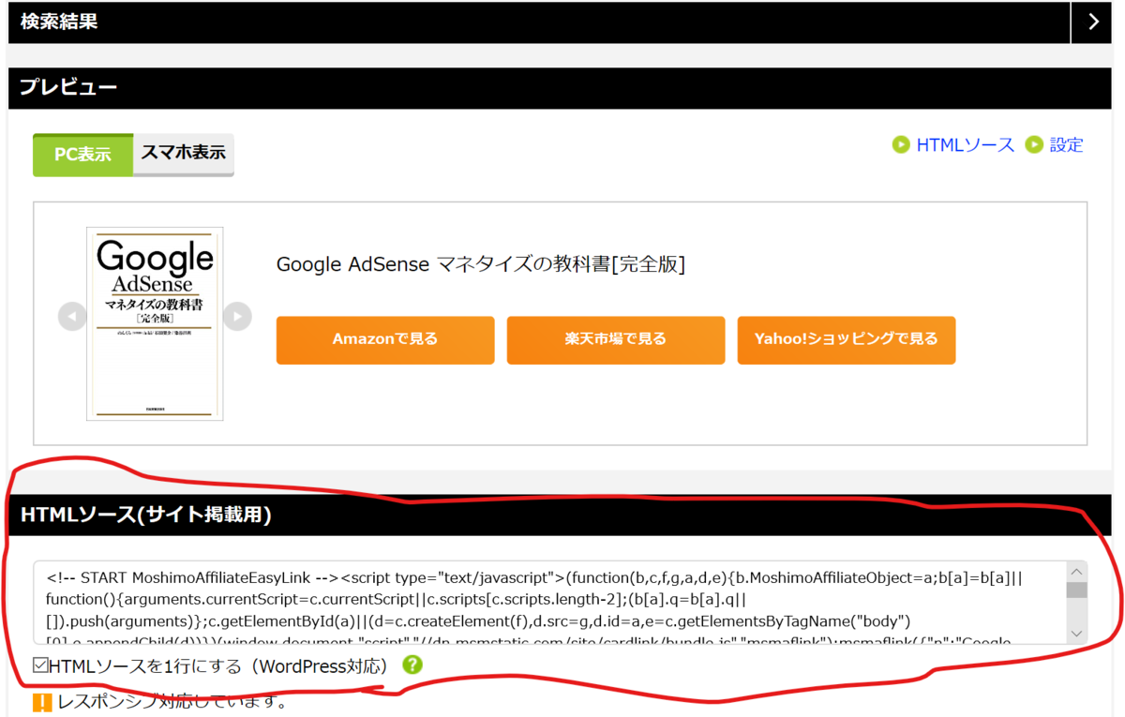
Task: Click the textarea scrollbar thumb
Action: [x=1077, y=590]
